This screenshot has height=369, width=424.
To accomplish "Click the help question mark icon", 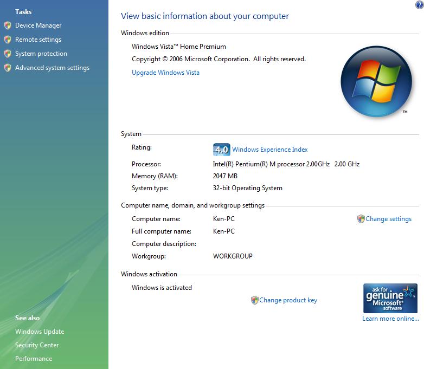I will pyautogui.click(x=420, y=4).
